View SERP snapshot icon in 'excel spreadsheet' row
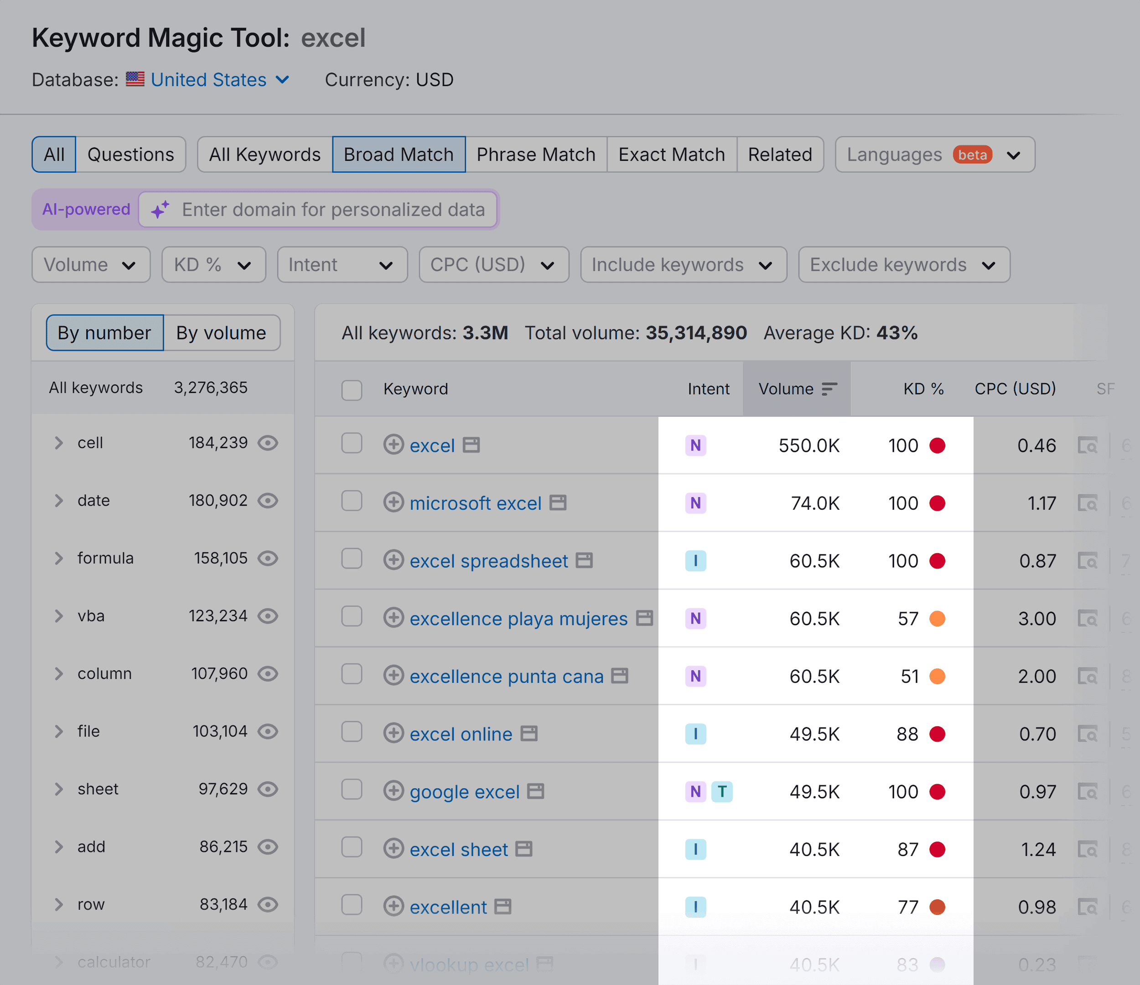Image resolution: width=1140 pixels, height=985 pixels. click(x=1087, y=561)
